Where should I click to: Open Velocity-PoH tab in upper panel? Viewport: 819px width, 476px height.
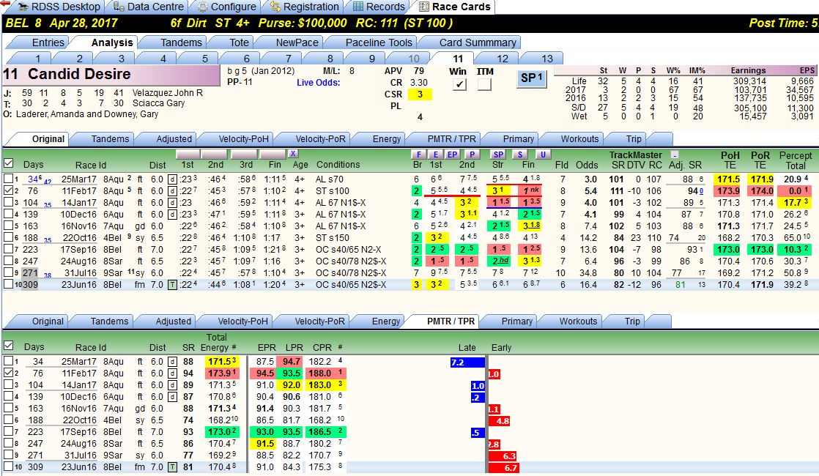243,139
